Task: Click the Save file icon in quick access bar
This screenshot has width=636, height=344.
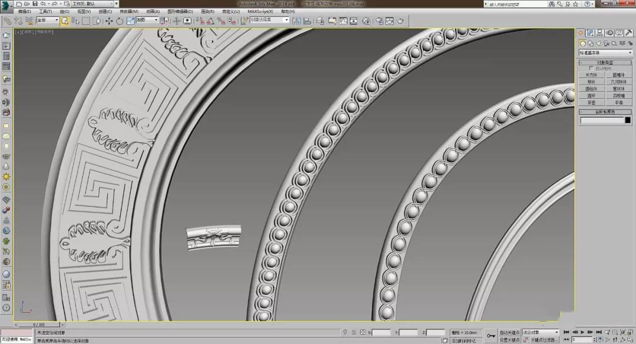Action: point(35,4)
